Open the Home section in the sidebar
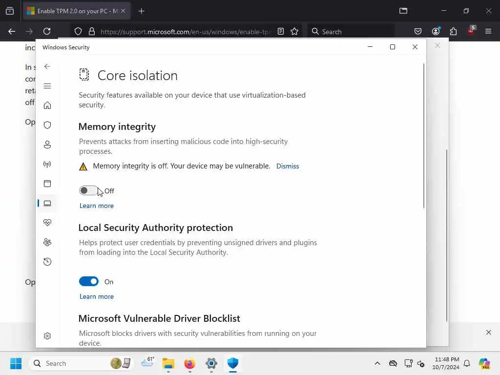The width and height of the screenshot is (500, 375). click(47, 105)
